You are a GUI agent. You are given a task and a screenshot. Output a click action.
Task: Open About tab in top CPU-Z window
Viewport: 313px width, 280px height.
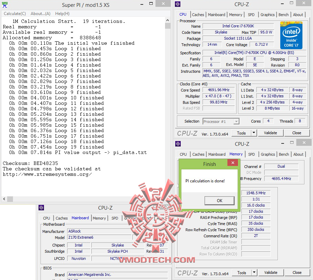(298, 15)
